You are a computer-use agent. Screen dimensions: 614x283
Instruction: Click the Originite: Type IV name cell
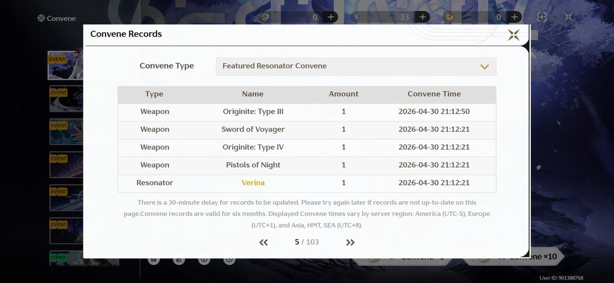click(253, 147)
